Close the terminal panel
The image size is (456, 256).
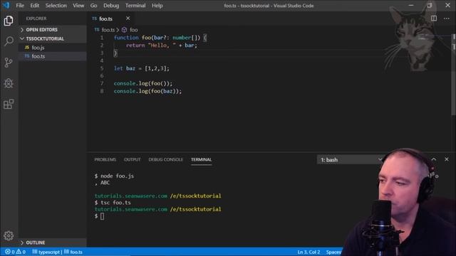pyautogui.click(x=447, y=159)
